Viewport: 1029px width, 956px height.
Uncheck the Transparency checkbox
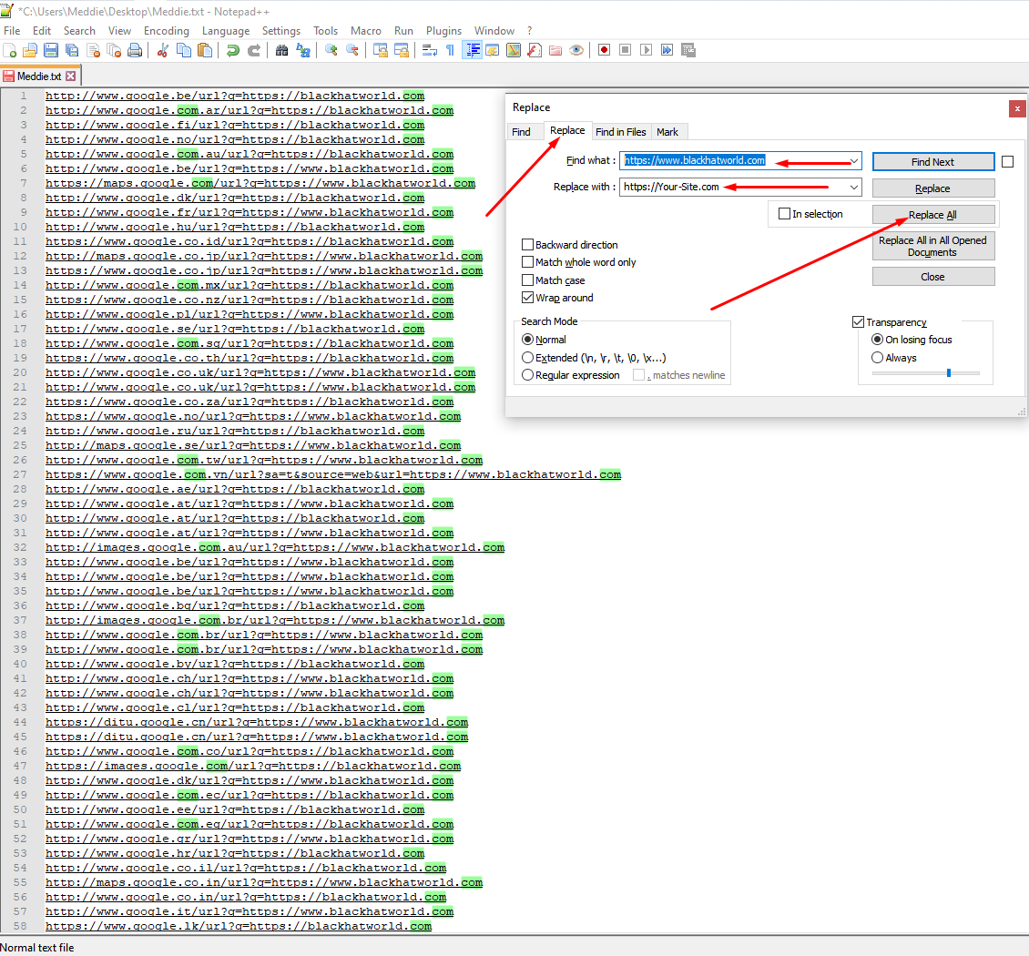[x=859, y=321]
